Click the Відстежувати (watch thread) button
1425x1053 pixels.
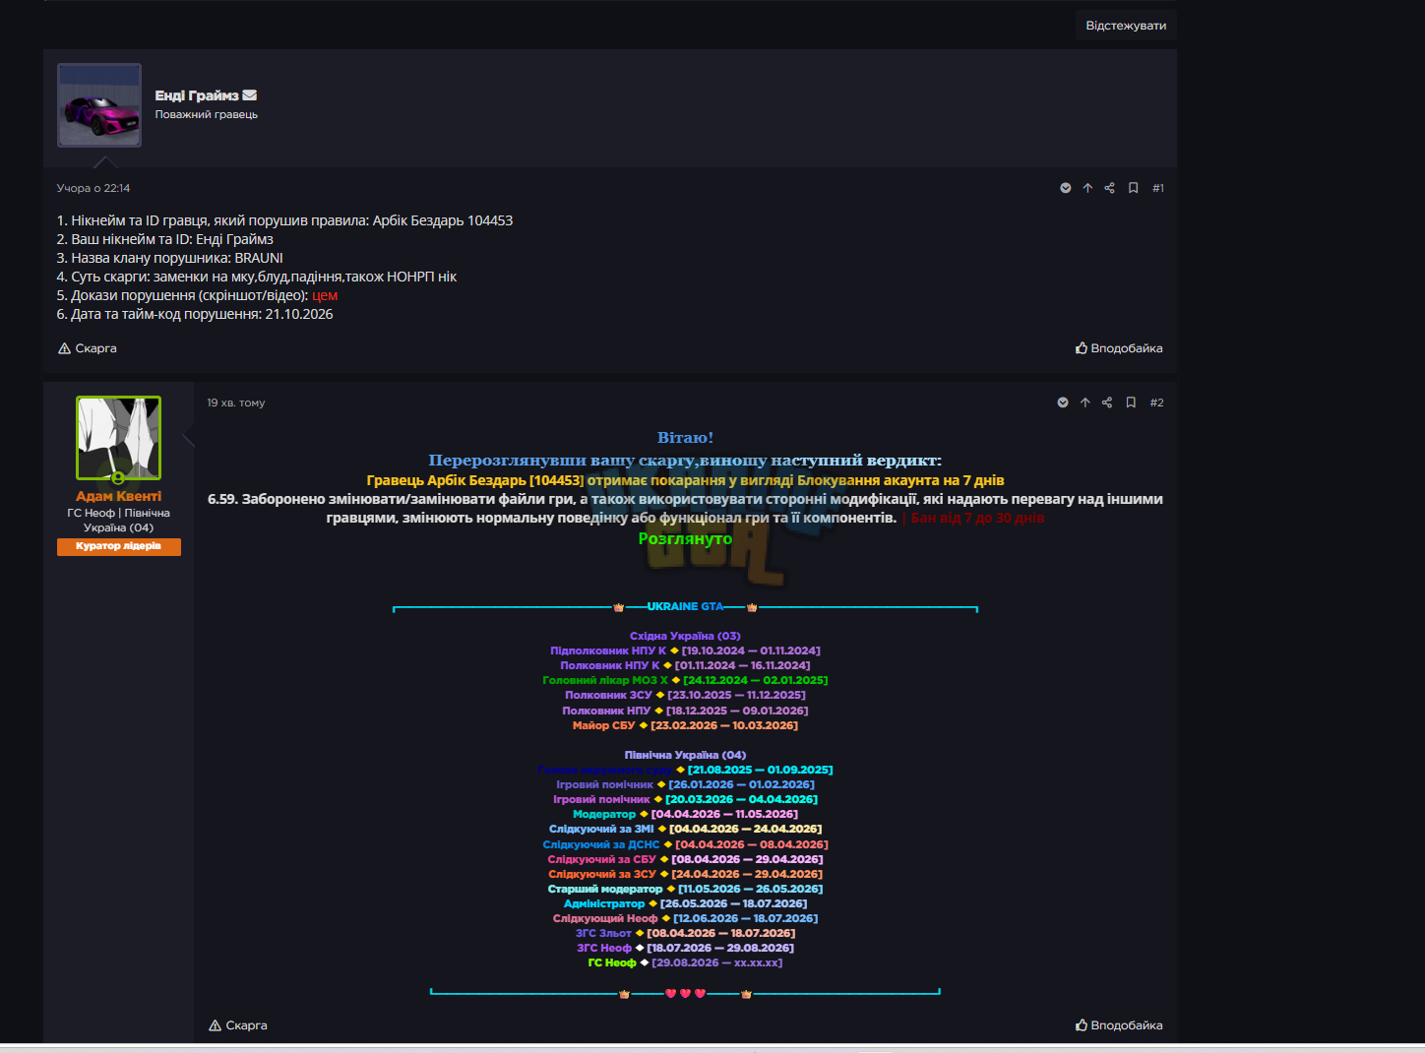point(1126,26)
